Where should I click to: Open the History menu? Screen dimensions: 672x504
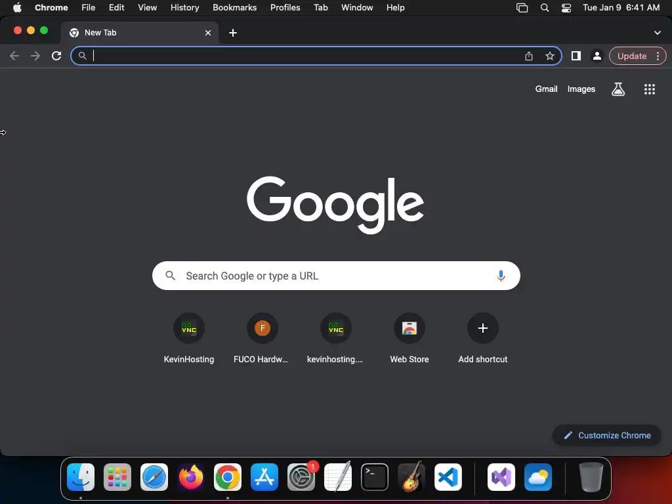(184, 7)
